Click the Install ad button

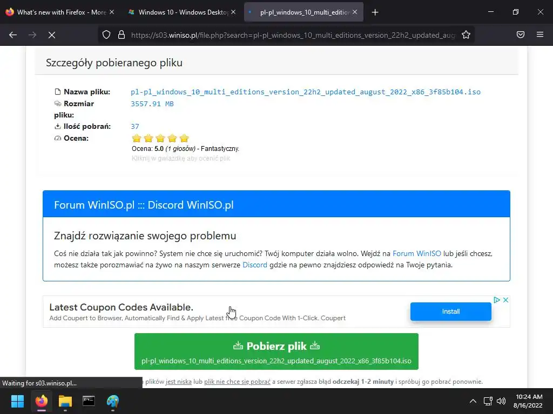451,311
